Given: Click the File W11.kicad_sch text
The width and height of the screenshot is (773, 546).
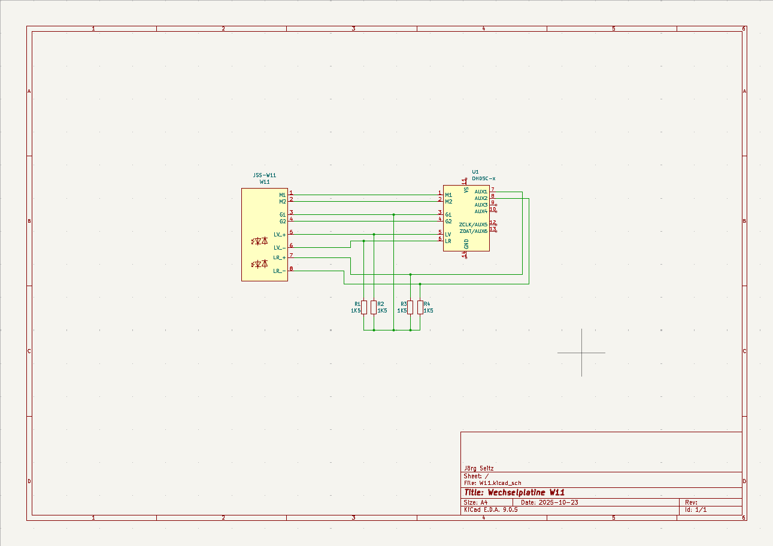Looking at the screenshot, I should (x=492, y=483).
